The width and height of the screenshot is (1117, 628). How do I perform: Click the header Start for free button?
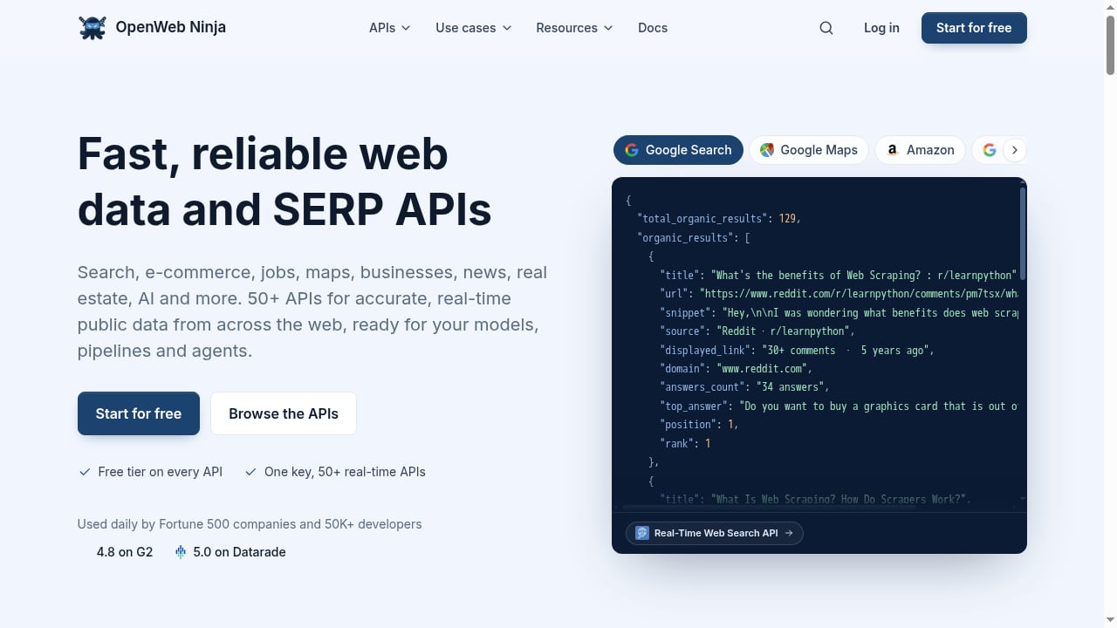point(974,28)
